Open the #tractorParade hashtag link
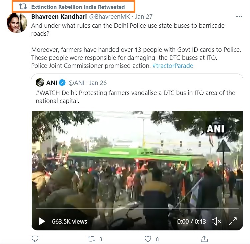250x244 pixels. (x=173, y=66)
